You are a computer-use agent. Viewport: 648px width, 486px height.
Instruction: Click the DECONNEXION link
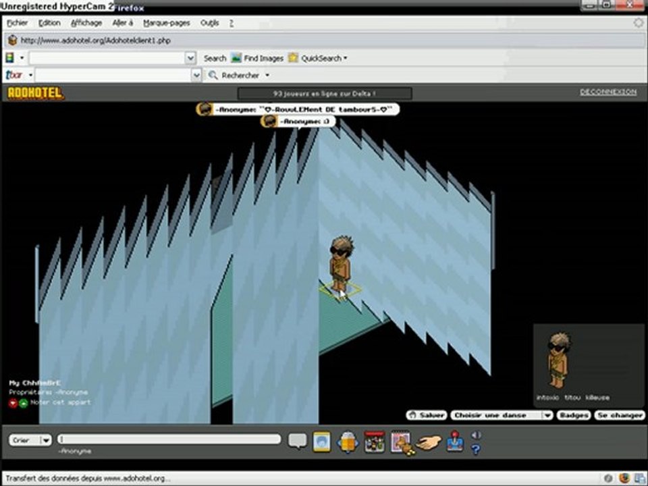(x=608, y=92)
